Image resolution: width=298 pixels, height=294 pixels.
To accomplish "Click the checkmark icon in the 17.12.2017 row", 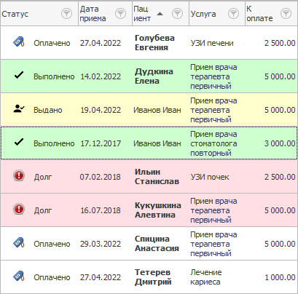I will click(19, 142).
